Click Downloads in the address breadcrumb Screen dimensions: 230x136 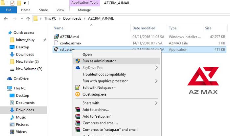[72, 18]
